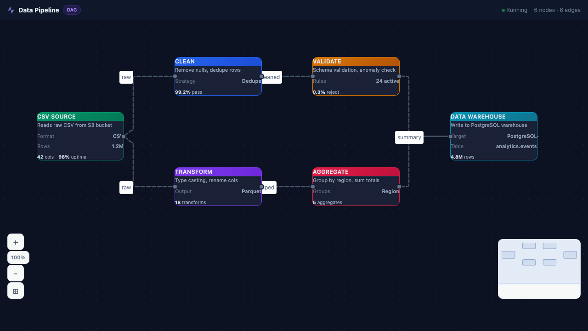
Task: Click the summary edge label
Action: point(409,137)
